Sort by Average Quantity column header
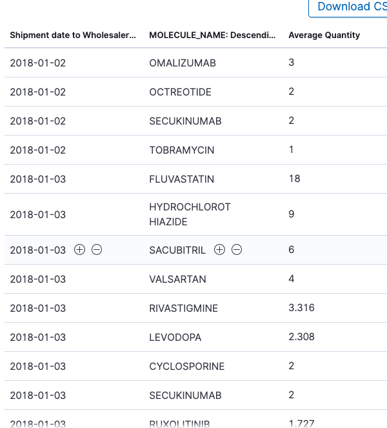387x428 pixels. [324, 36]
